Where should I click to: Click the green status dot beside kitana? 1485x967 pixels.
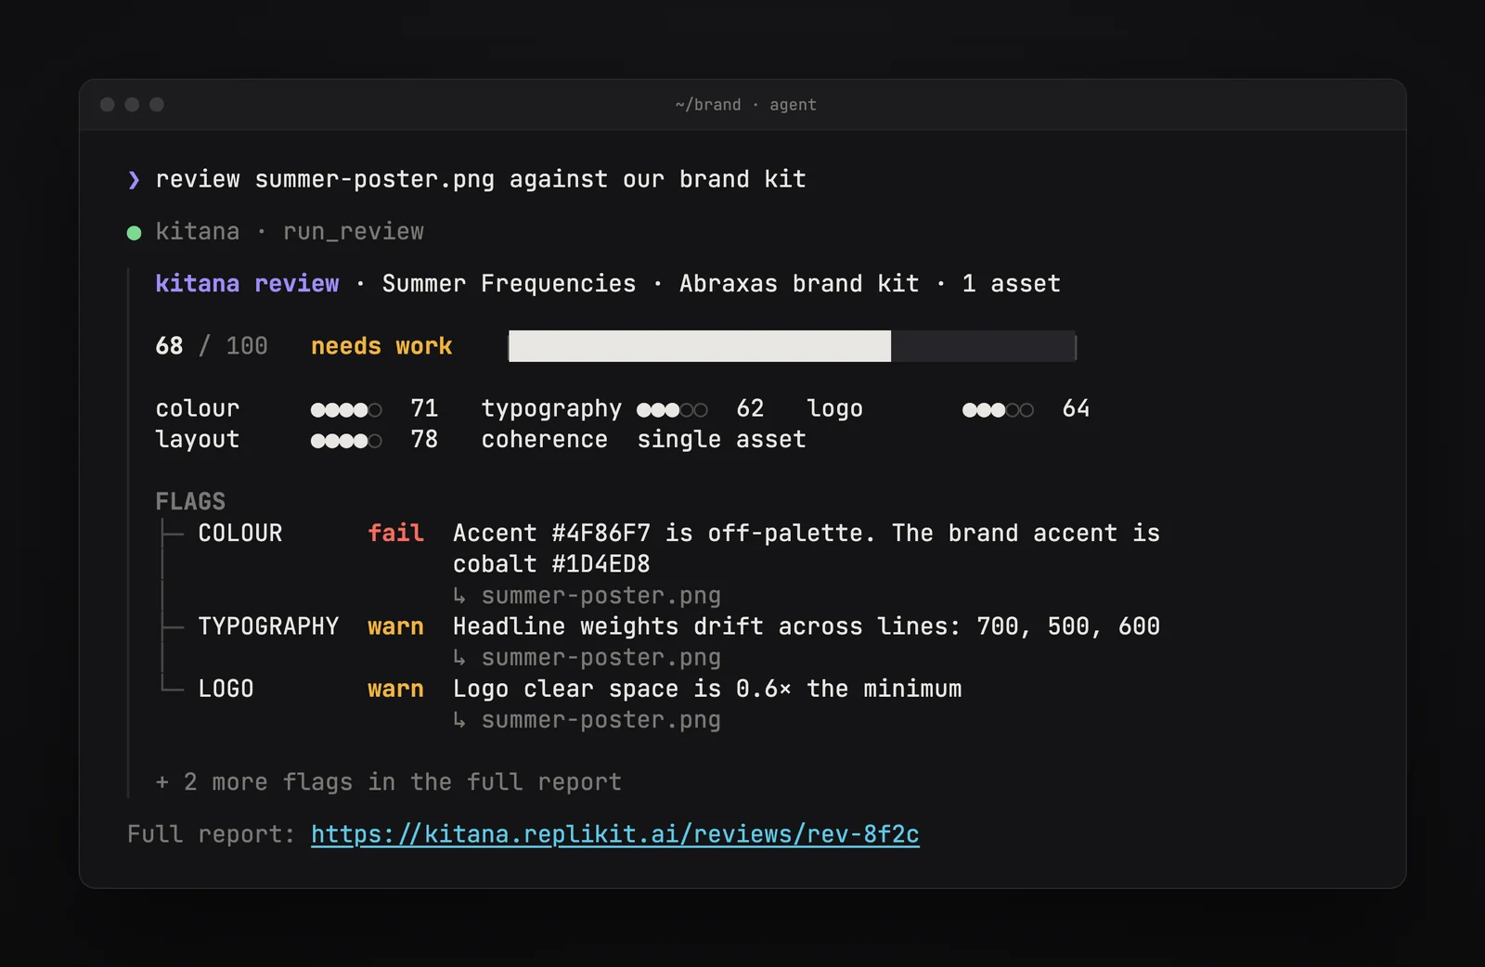(134, 233)
